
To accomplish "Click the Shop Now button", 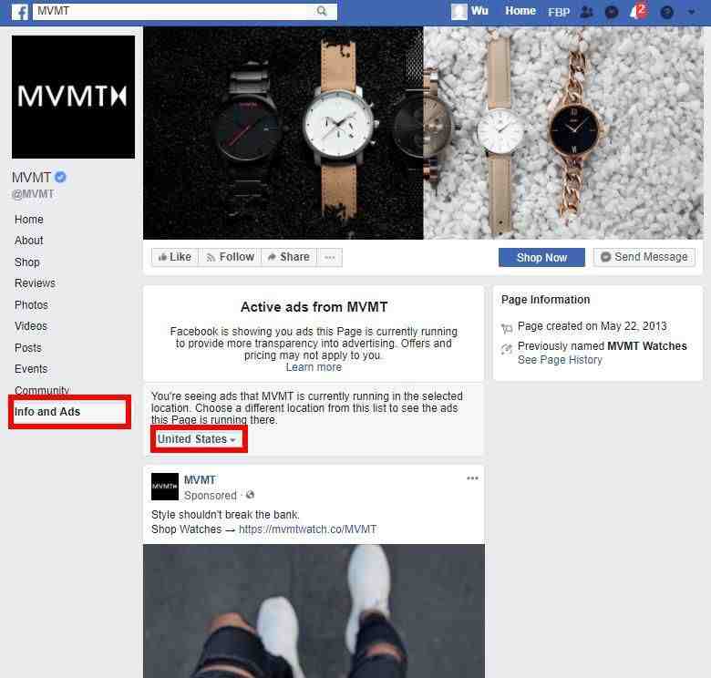I will click(x=541, y=257).
